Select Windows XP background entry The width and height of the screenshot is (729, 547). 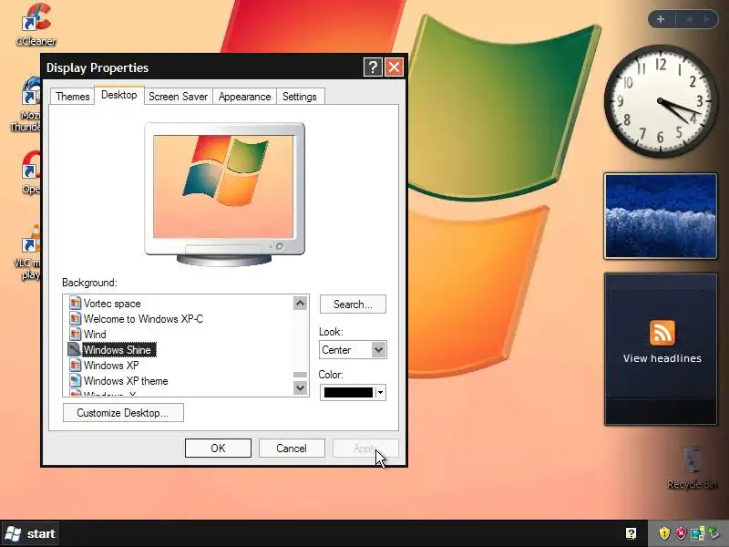coord(111,366)
